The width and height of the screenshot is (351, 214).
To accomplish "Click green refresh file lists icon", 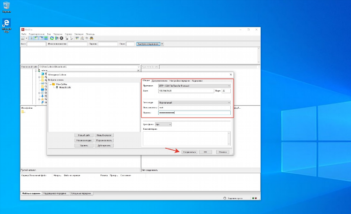I will (52, 38).
